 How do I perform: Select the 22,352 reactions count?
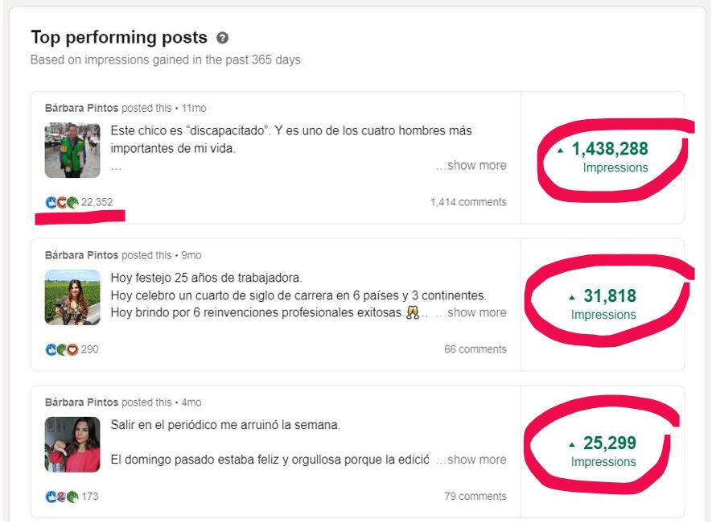pos(97,202)
